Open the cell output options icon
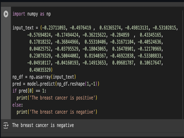Screen dimensions: 184x138 pyautogui.click(x=6, y=125)
